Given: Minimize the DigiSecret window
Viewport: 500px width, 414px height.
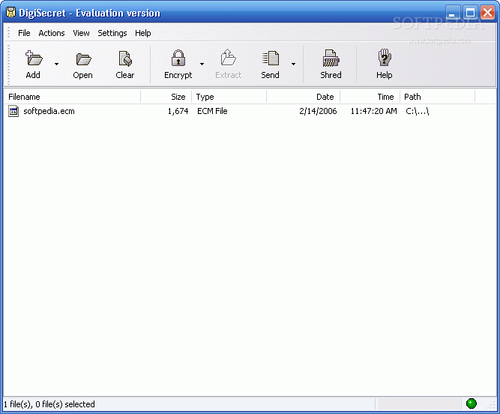Looking at the screenshot, I should pyautogui.click(x=452, y=13).
